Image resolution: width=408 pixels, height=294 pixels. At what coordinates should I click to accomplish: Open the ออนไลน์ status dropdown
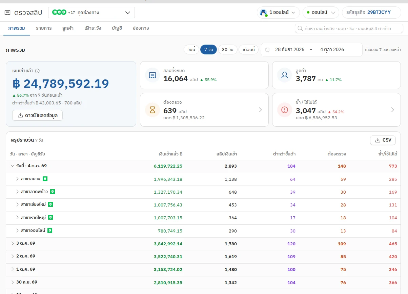[x=321, y=13]
